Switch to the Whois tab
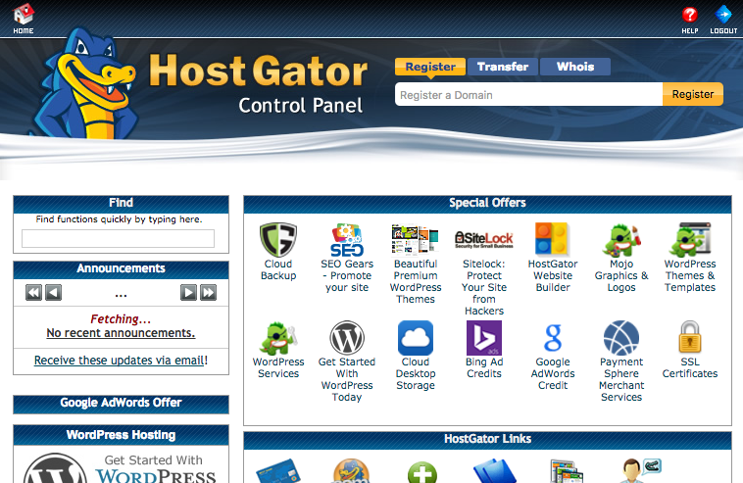This screenshot has width=743, height=483. coord(575,67)
